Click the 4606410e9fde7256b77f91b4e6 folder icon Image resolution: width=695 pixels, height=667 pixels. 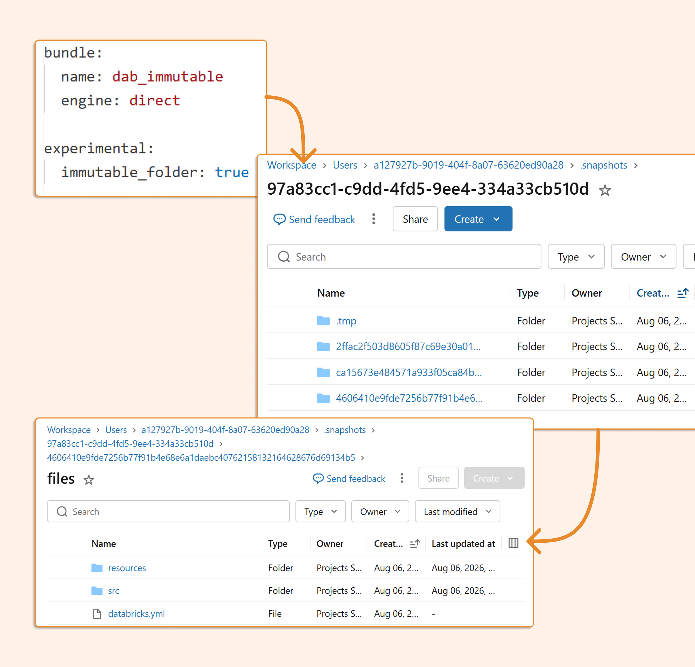click(323, 398)
